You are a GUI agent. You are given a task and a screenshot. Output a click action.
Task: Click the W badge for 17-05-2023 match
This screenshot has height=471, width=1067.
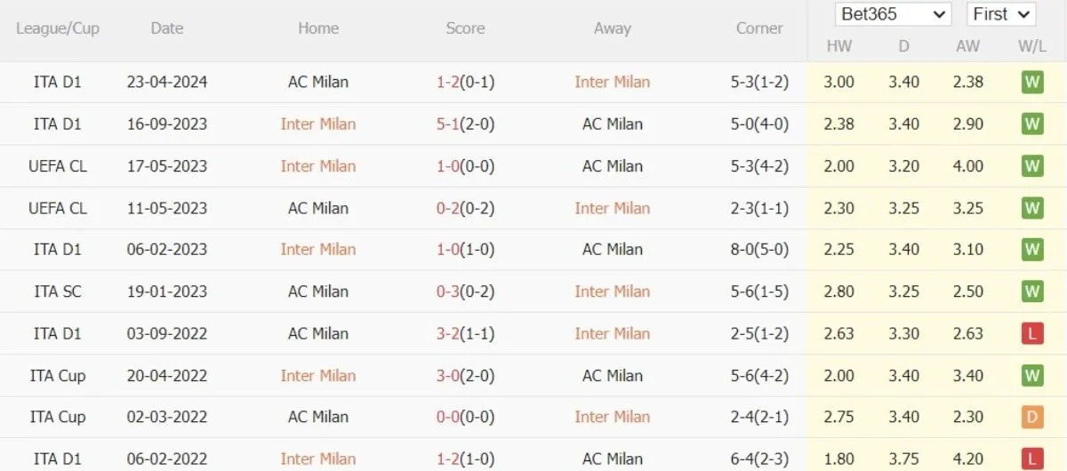(x=1031, y=166)
